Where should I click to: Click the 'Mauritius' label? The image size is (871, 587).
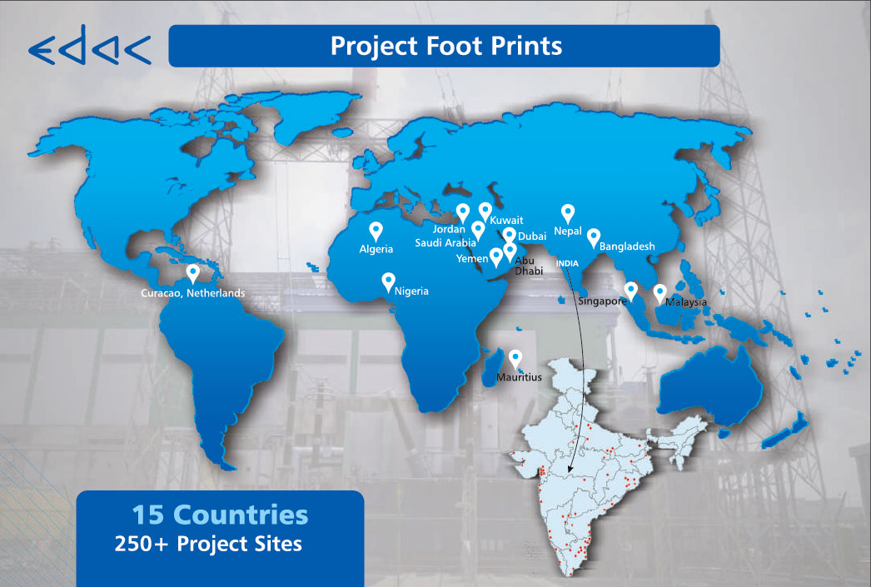(519, 377)
